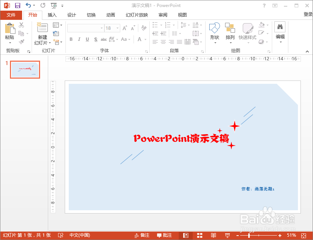Switch to the 幻灯片放映 tab
The image size is (313, 240).
(137, 15)
